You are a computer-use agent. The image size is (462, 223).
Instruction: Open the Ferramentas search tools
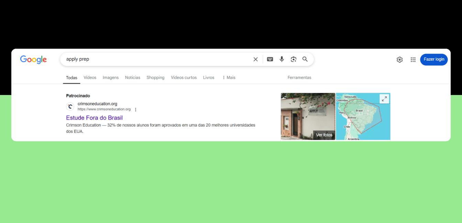(299, 78)
